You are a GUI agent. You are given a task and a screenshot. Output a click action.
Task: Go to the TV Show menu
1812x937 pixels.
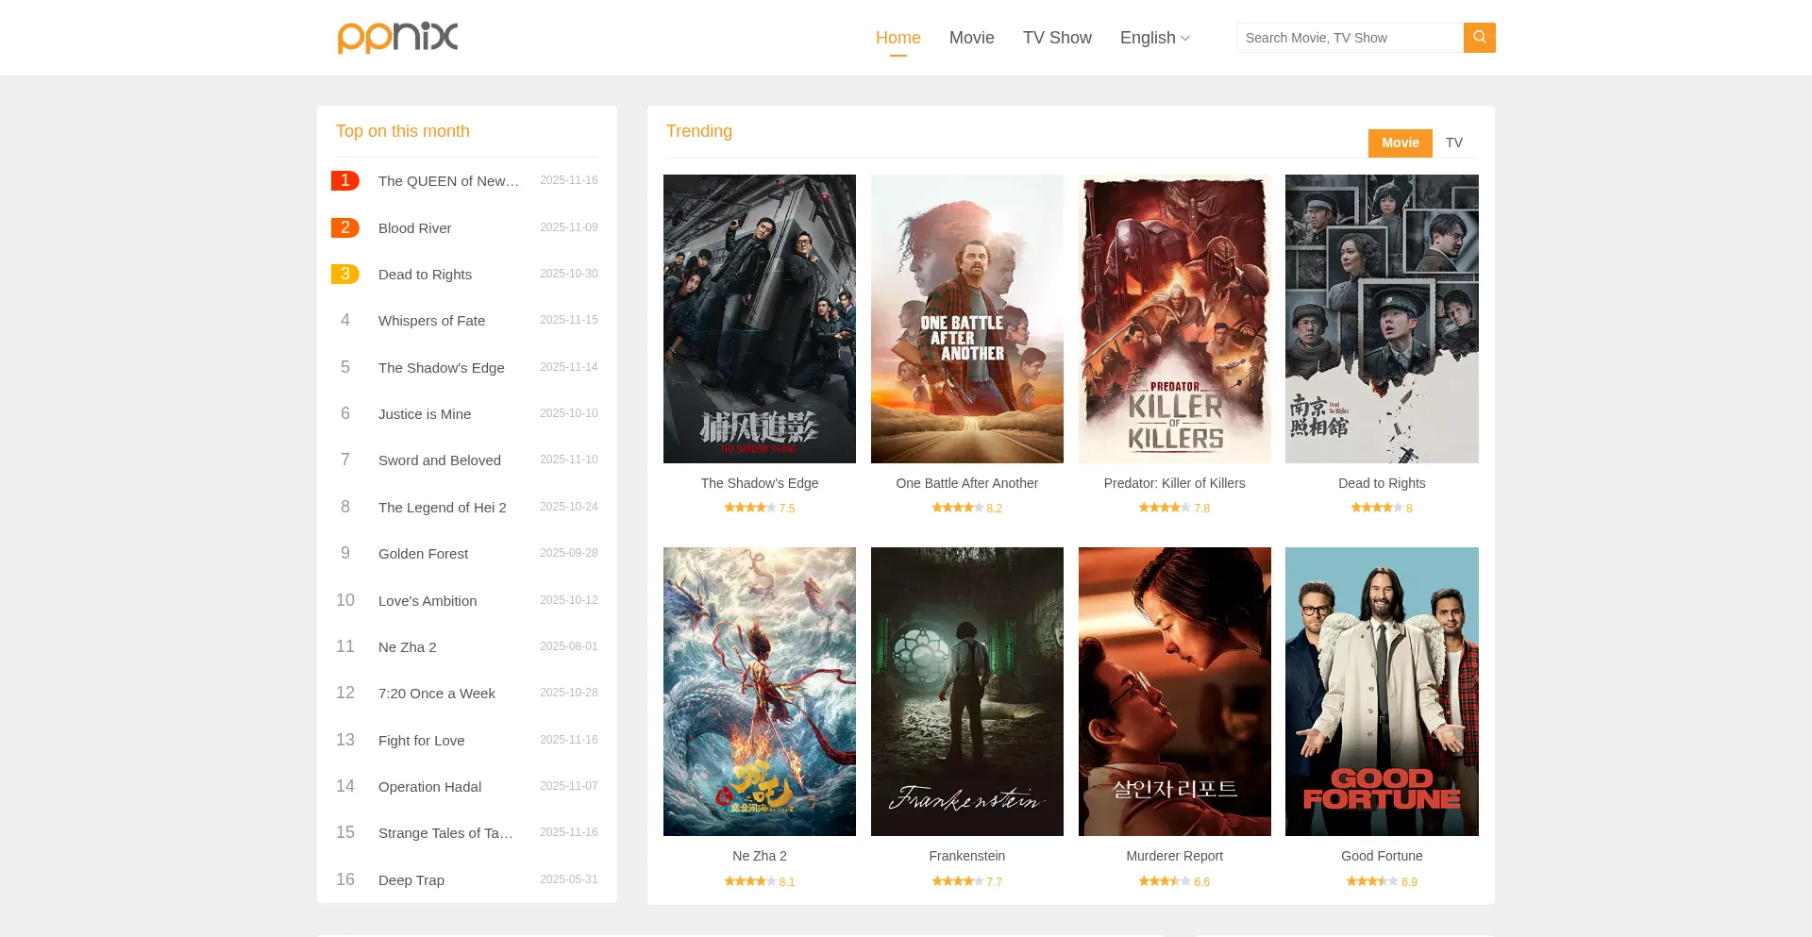tap(1056, 38)
